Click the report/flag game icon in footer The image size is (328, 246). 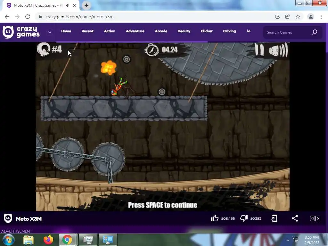pos(274,218)
